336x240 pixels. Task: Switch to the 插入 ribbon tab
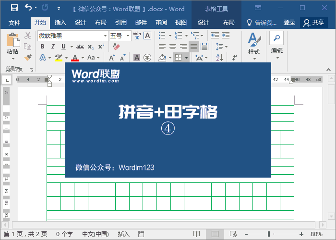[x=60, y=23]
